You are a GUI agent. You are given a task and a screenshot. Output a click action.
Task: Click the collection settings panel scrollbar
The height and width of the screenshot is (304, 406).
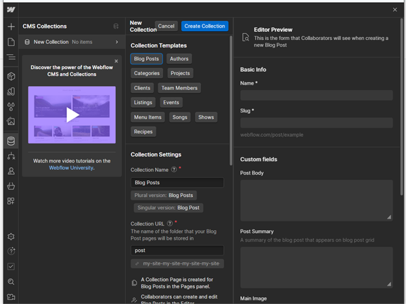pyautogui.click(x=231, y=101)
